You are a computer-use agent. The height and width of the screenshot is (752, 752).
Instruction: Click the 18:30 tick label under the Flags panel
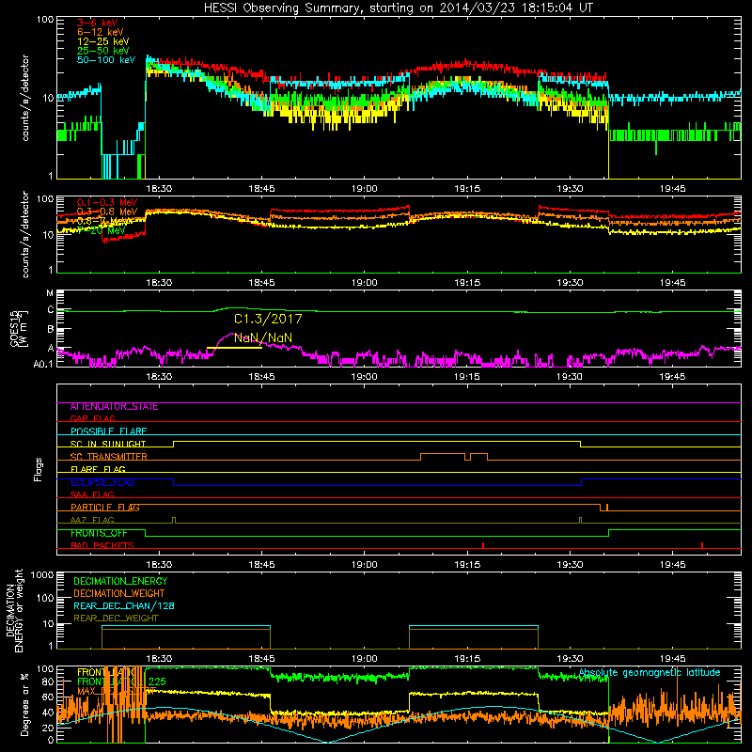[x=159, y=565]
